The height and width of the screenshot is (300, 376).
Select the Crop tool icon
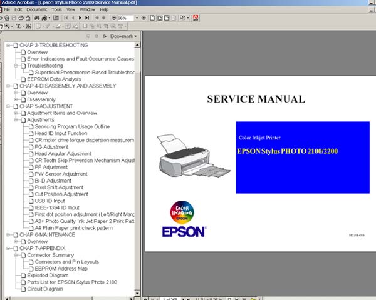pyautogui.click(x=107, y=26)
